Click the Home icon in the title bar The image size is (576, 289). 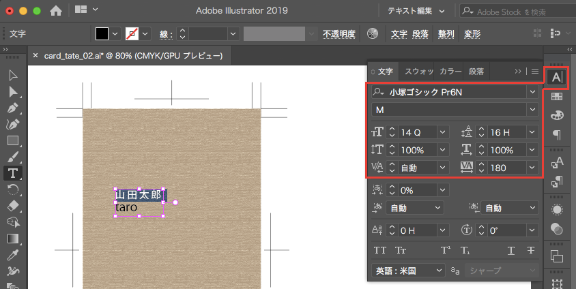pyautogui.click(x=56, y=11)
